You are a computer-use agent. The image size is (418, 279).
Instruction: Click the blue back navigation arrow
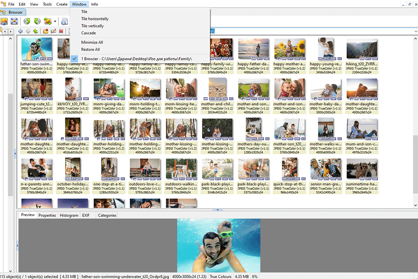(x=20, y=31)
